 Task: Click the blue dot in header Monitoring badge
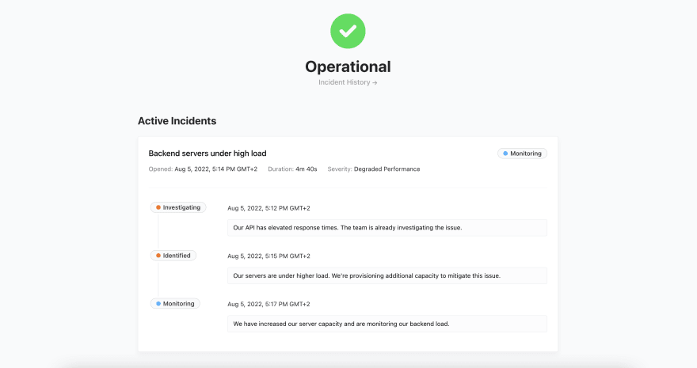[505, 154]
